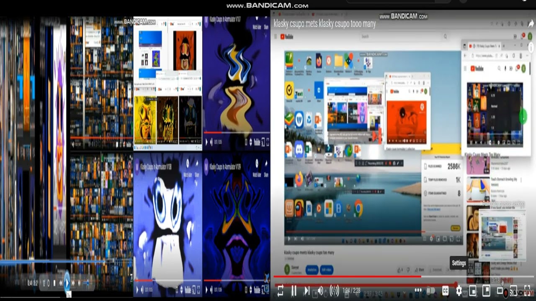Click Next (fast-forward) in the left media player
Image resolution: width=536 pixels, height=301 pixels.
pos(73,283)
